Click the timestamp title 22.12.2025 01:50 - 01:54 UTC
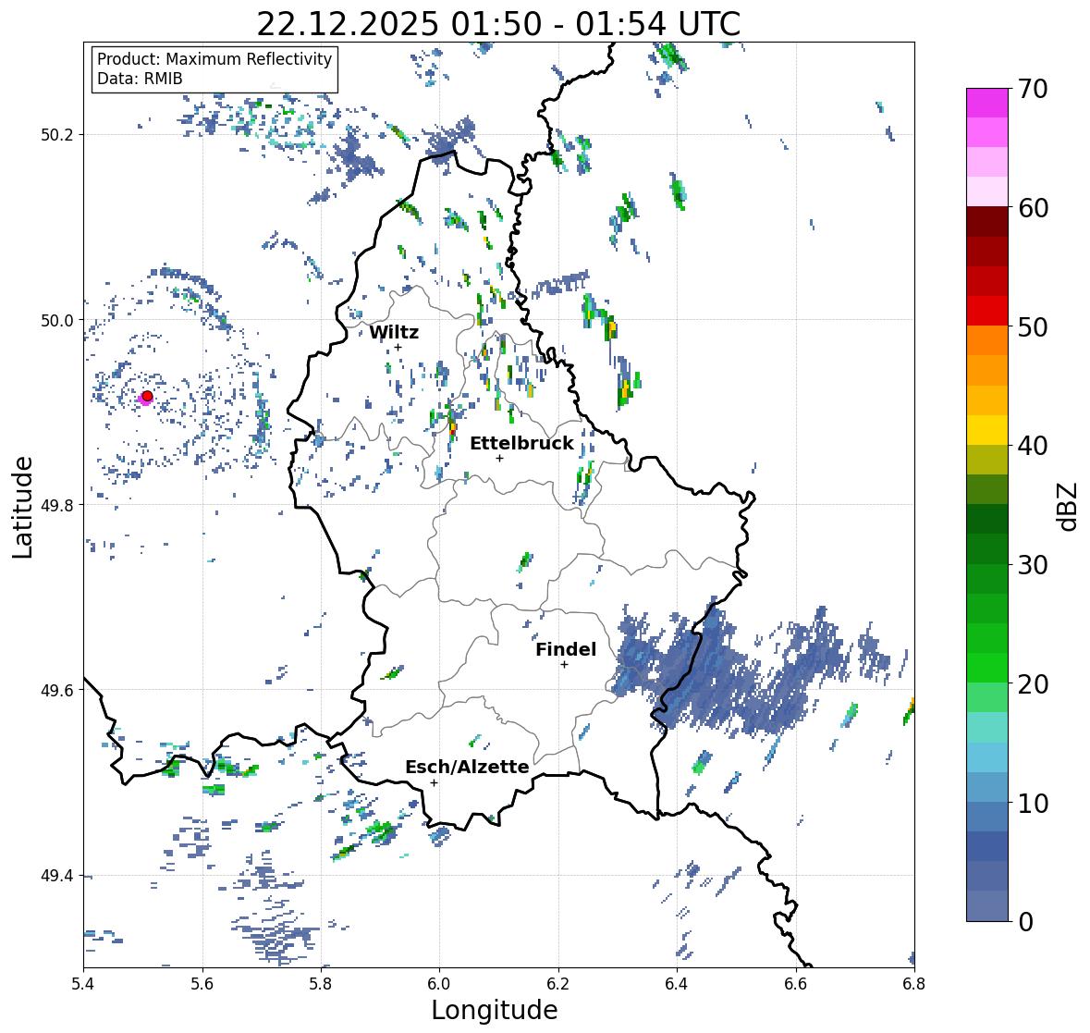 pyautogui.click(x=498, y=24)
